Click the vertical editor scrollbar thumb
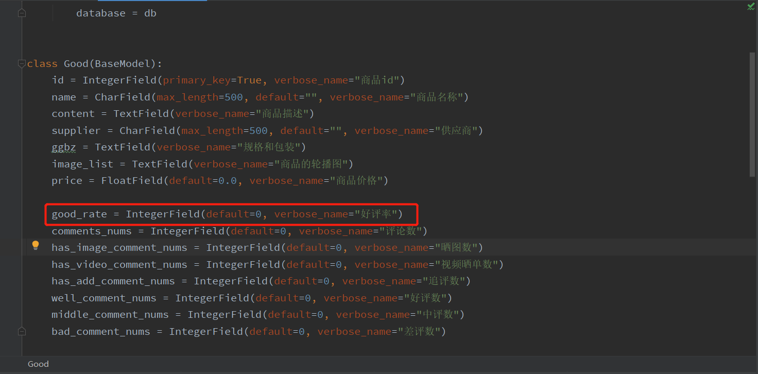 (752, 114)
